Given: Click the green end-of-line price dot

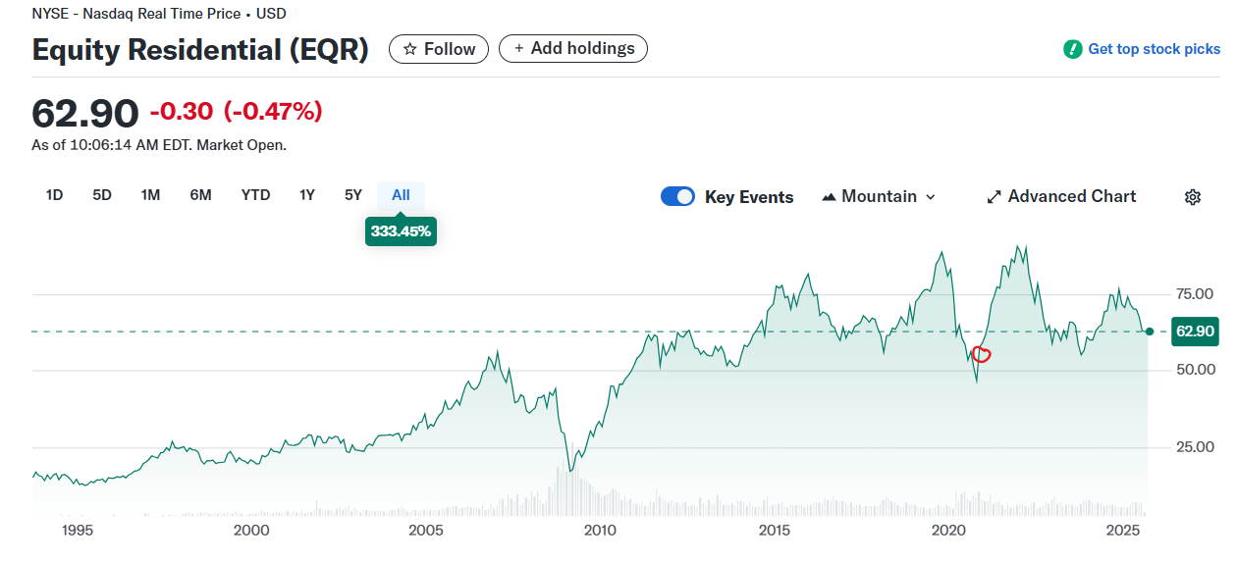Looking at the screenshot, I should pyautogui.click(x=1150, y=331).
